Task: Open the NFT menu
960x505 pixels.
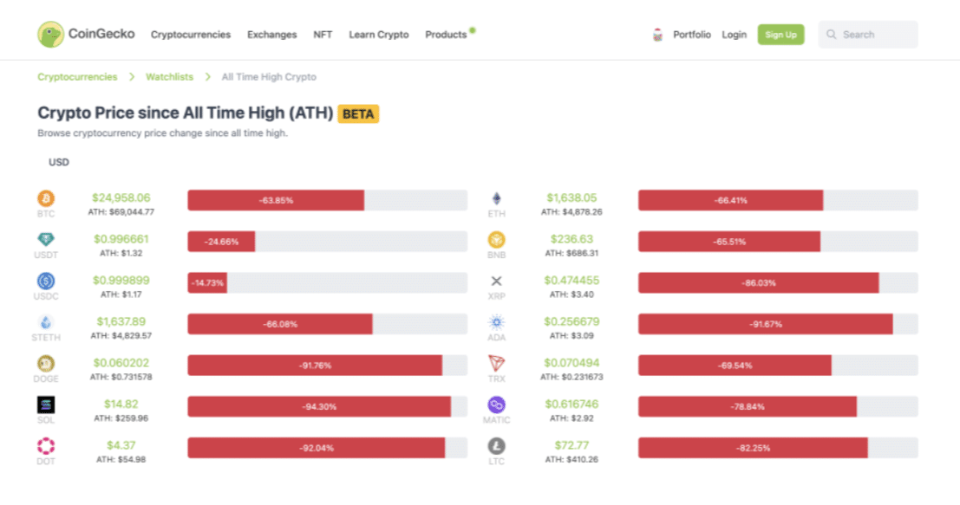Action: [323, 35]
